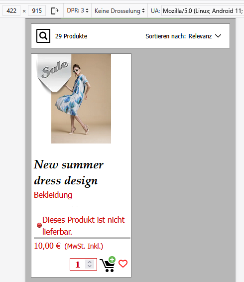244x282 pixels.
Task: Add dress to cart with cart icon
Action: 108,264
